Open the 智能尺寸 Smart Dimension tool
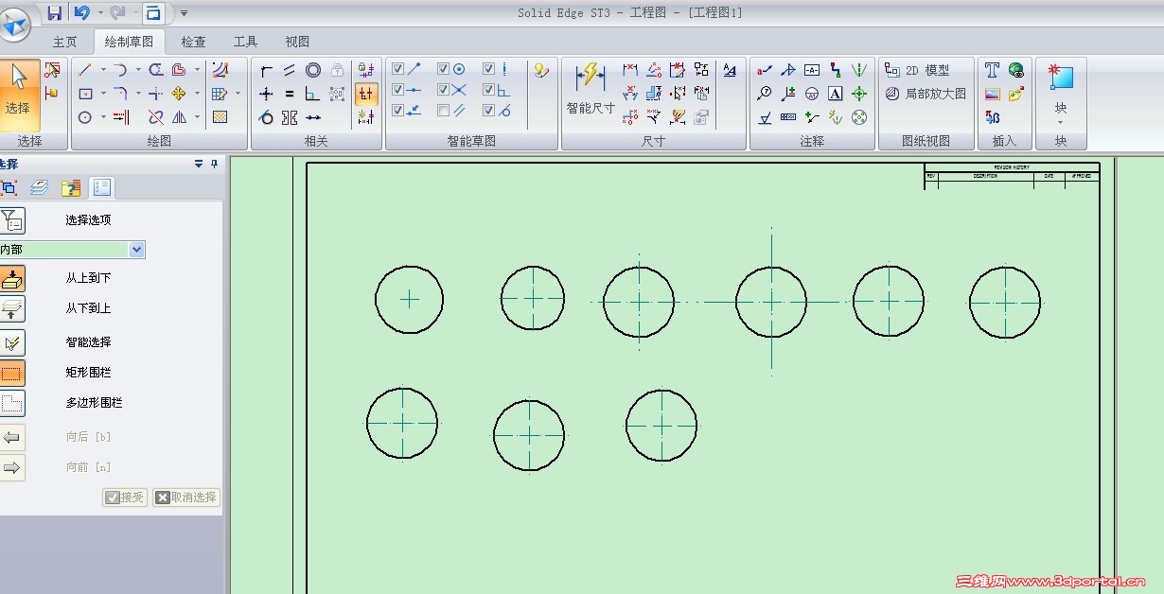The image size is (1164, 594). tap(591, 90)
